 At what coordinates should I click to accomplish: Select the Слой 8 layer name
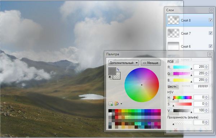click(186, 20)
